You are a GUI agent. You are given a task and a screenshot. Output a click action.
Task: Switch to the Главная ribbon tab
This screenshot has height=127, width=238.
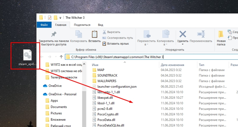[61, 25]
